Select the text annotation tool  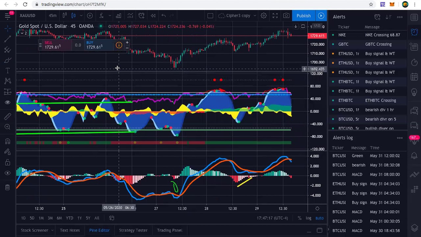[8, 71]
